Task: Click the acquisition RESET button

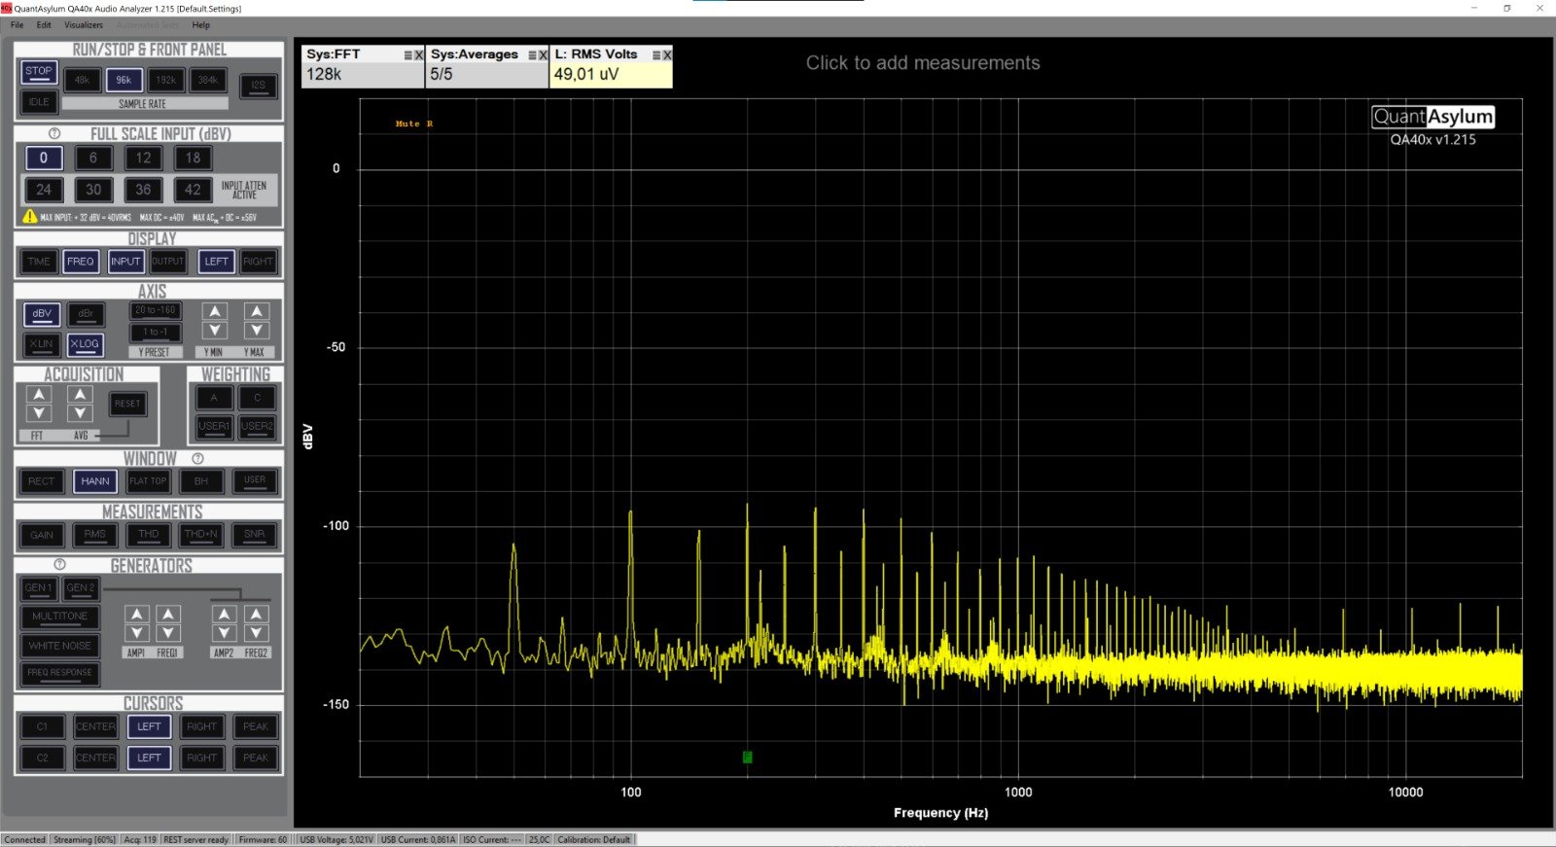Action: click(127, 404)
